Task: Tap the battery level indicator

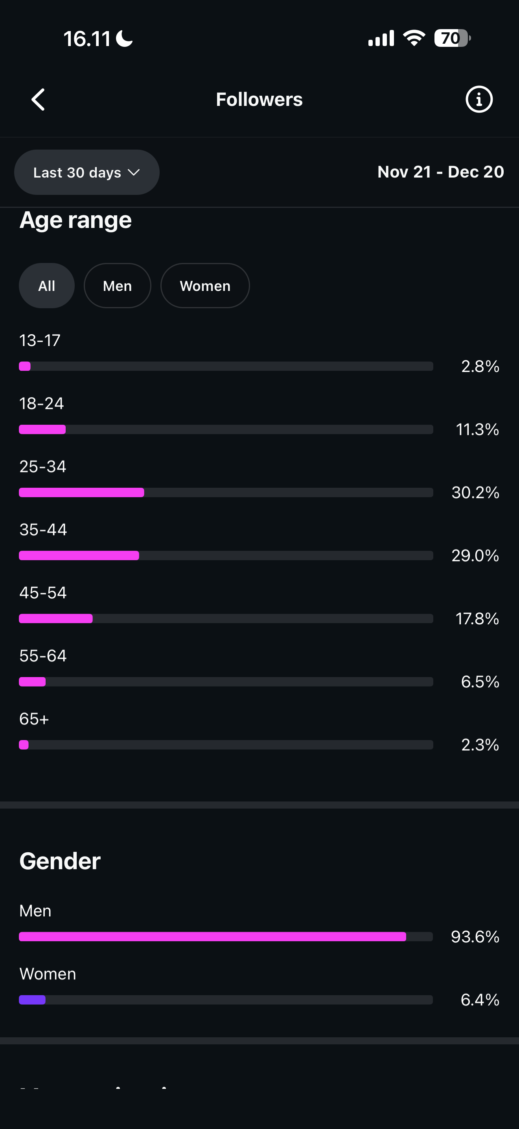Action: 452,38
